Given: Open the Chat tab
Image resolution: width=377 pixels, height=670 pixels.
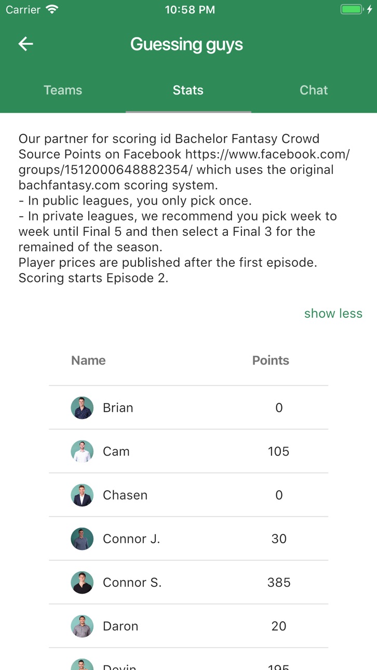Looking at the screenshot, I should click(x=314, y=90).
